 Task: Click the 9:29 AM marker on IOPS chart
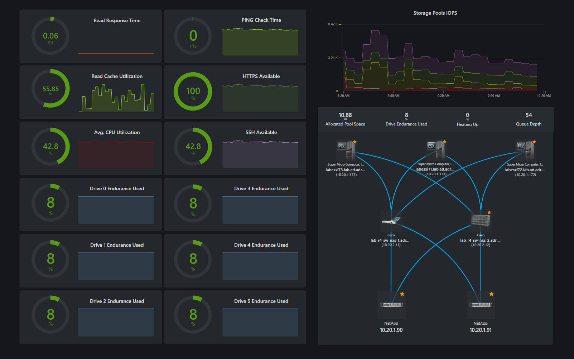coord(443,95)
